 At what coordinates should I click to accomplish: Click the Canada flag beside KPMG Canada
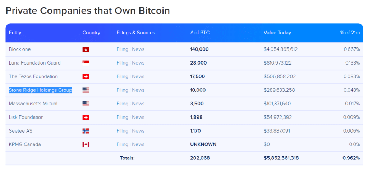click(x=86, y=144)
